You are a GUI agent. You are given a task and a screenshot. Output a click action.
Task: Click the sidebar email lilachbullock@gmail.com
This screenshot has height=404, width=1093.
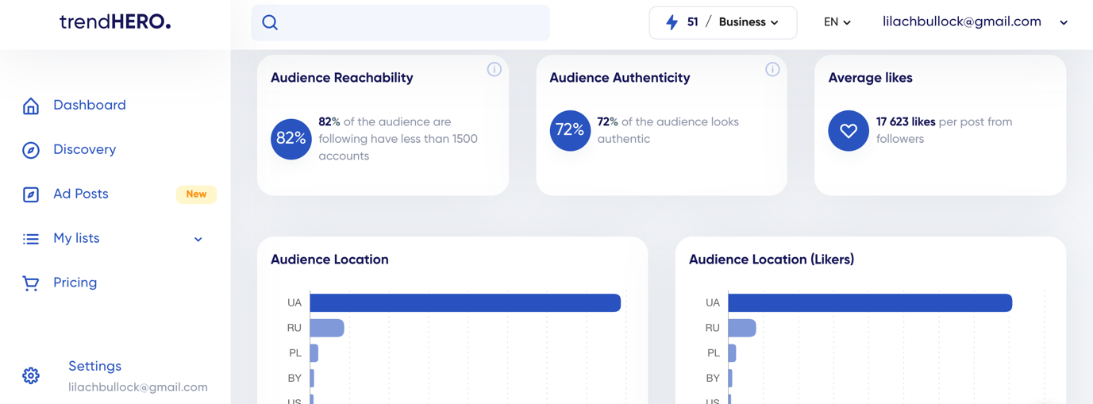click(x=138, y=387)
